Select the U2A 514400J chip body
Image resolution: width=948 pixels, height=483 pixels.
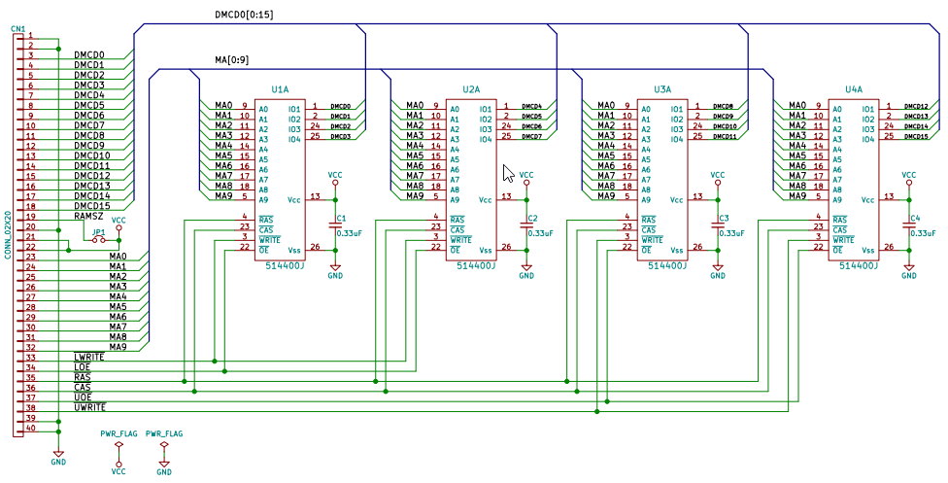[471, 180]
